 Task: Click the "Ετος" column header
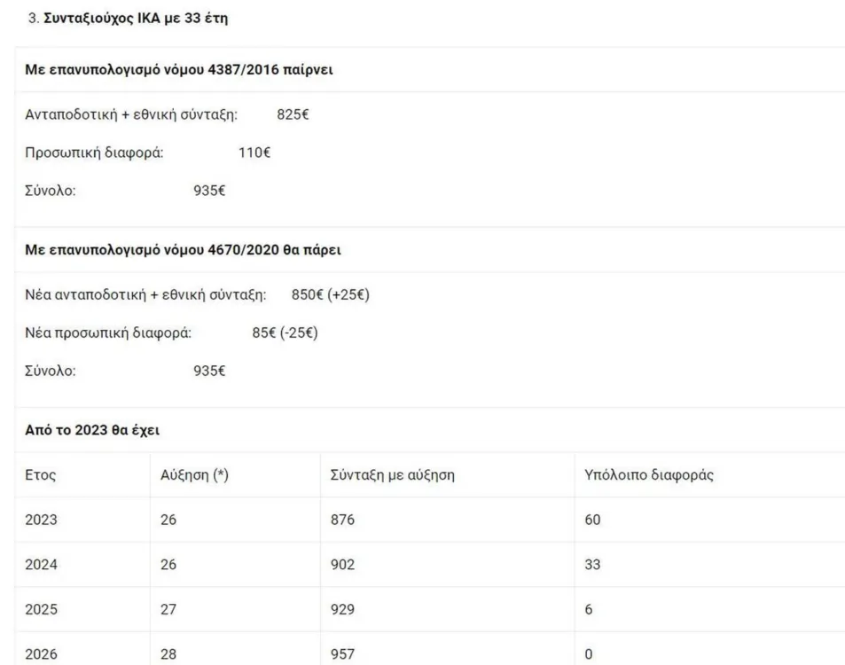coord(41,475)
